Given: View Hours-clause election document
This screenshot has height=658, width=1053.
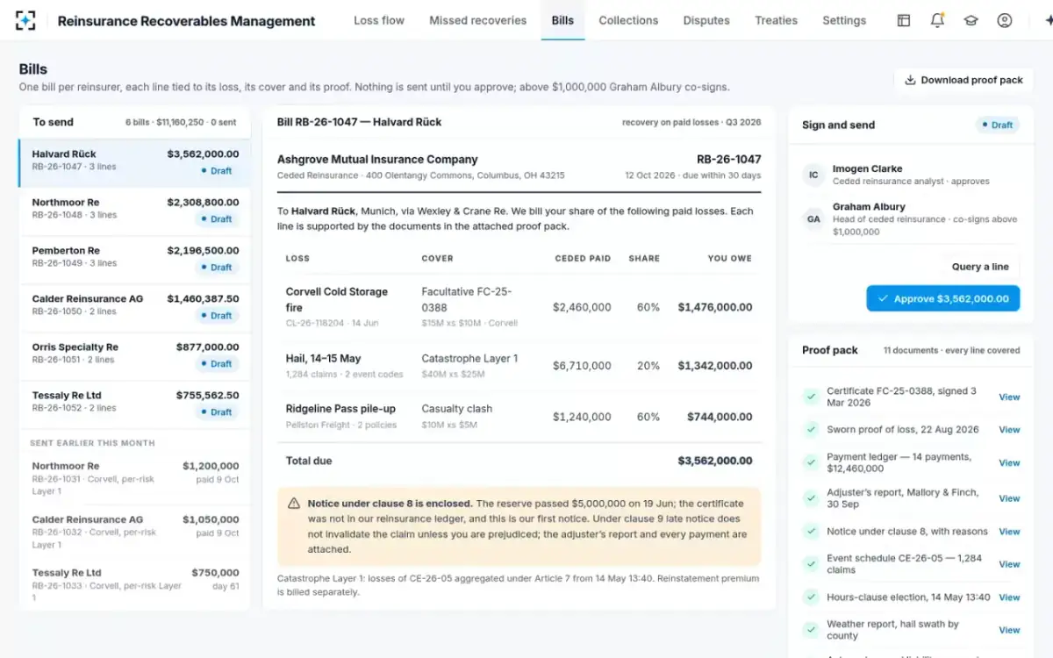Looking at the screenshot, I should (1009, 597).
